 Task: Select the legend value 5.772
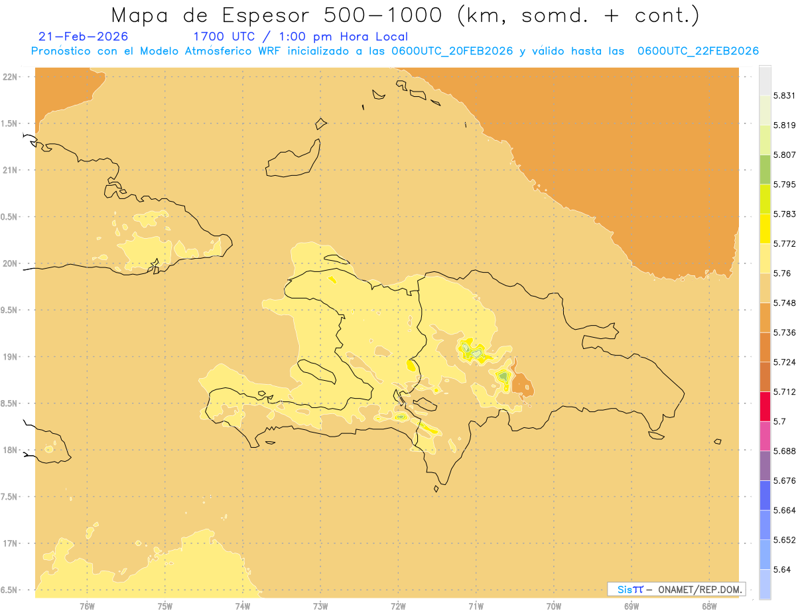(x=784, y=244)
